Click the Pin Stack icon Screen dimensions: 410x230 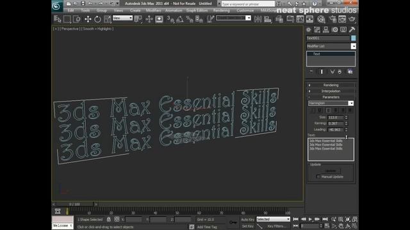[x=311, y=72]
